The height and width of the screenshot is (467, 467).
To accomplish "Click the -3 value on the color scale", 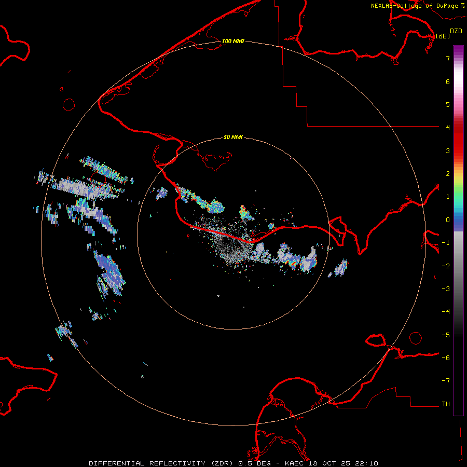I will 446,289.
